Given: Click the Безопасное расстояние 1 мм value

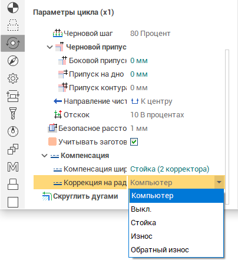Looking at the screenshot, I should point(139,129).
